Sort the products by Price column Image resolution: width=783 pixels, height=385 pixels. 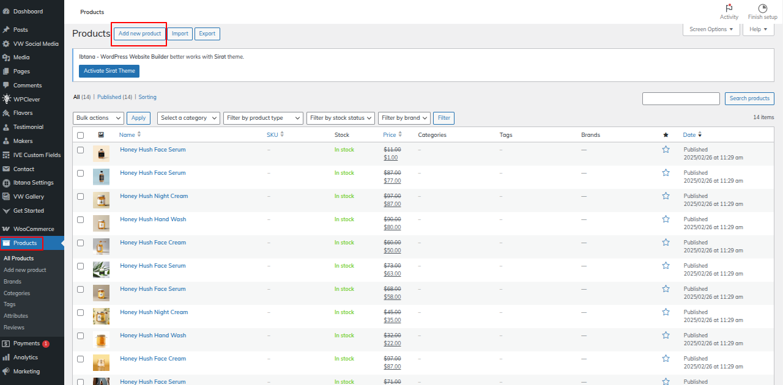(390, 135)
